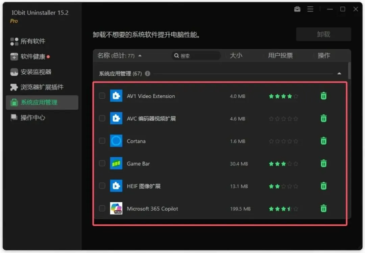The height and width of the screenshot is (253, 365).
Task: Sort by the 大小 column header
Action: [236, 56]
